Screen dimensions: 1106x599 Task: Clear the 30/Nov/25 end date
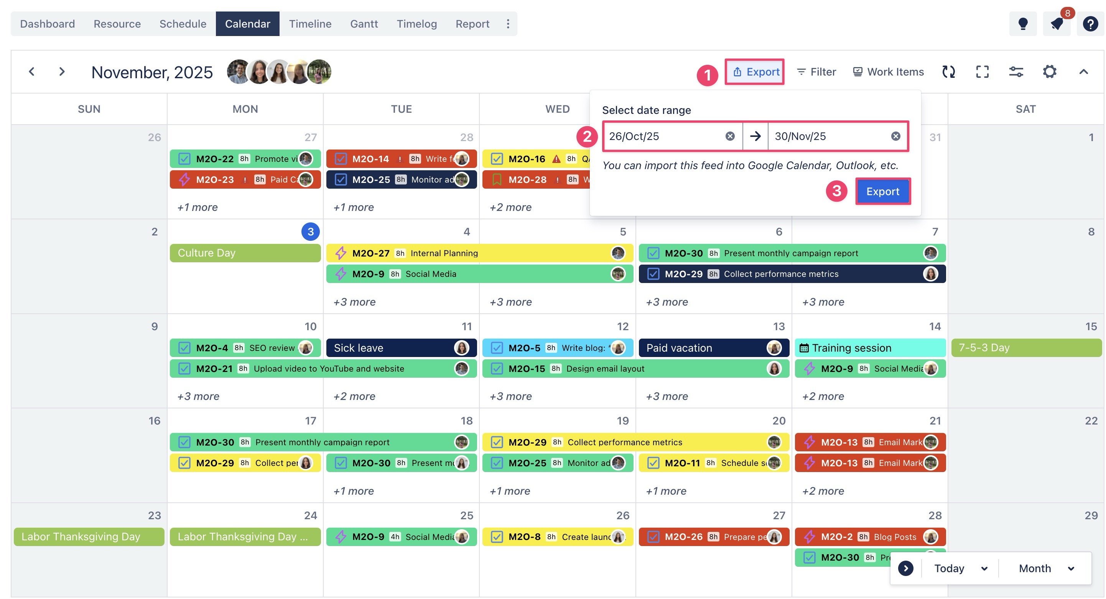click(895, 136)
